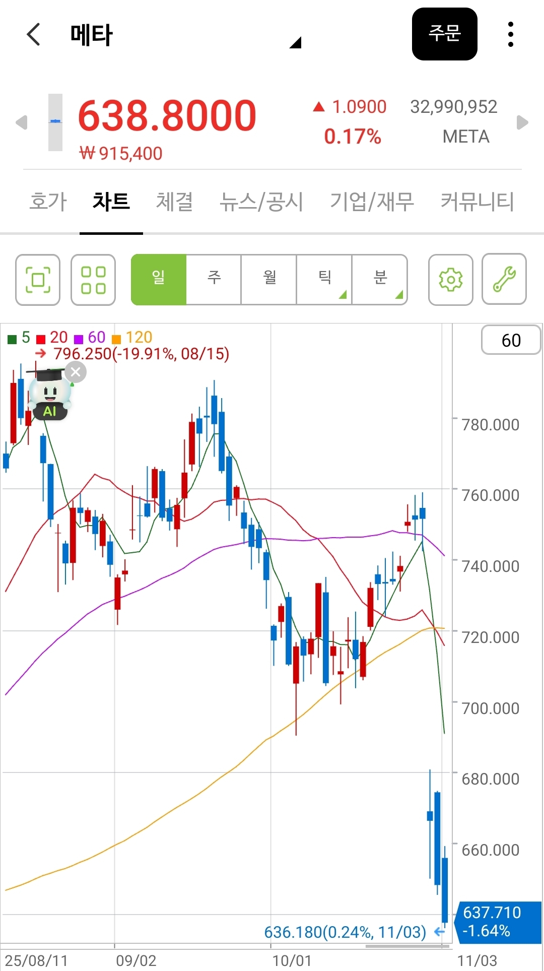
Task: Tap the candle count box showing 60
Action: pos(511,340)
